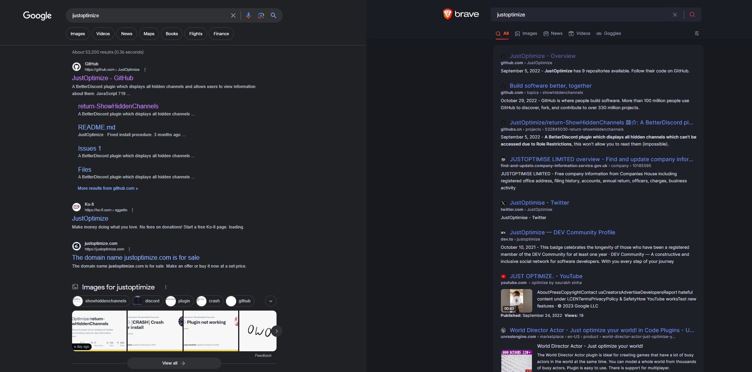Image resolution: width=752 pixels, height=372 pixels.
Task: Click More results from github.com
Action: (108, 189)
